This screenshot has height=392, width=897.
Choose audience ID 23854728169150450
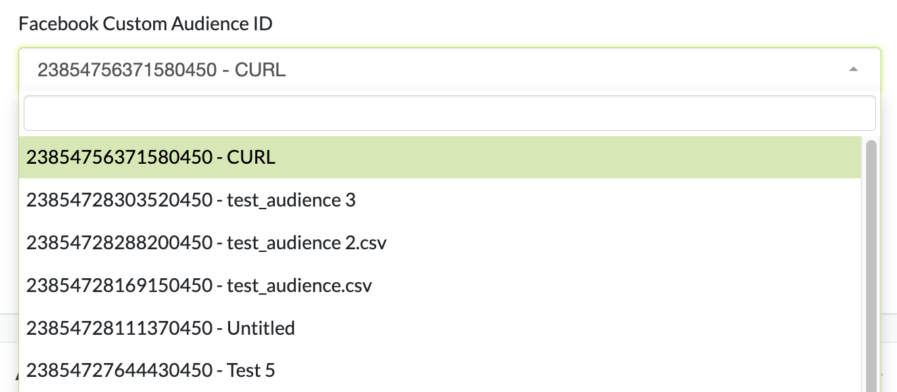point(119,285)
